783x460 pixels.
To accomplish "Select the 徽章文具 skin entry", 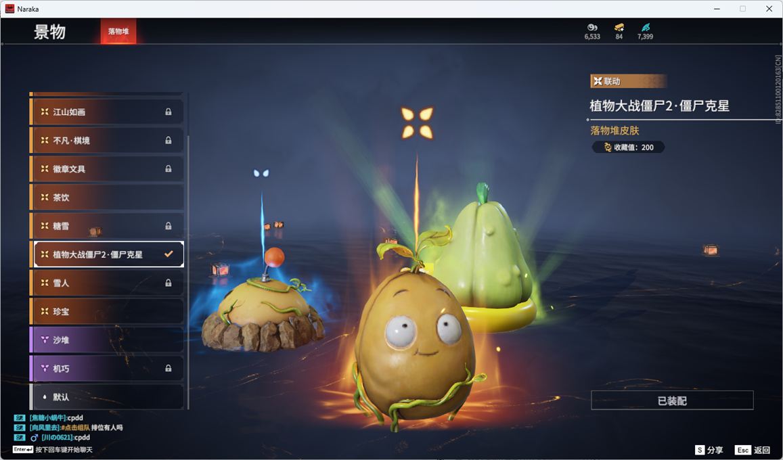I will click(x=107, y=168).
